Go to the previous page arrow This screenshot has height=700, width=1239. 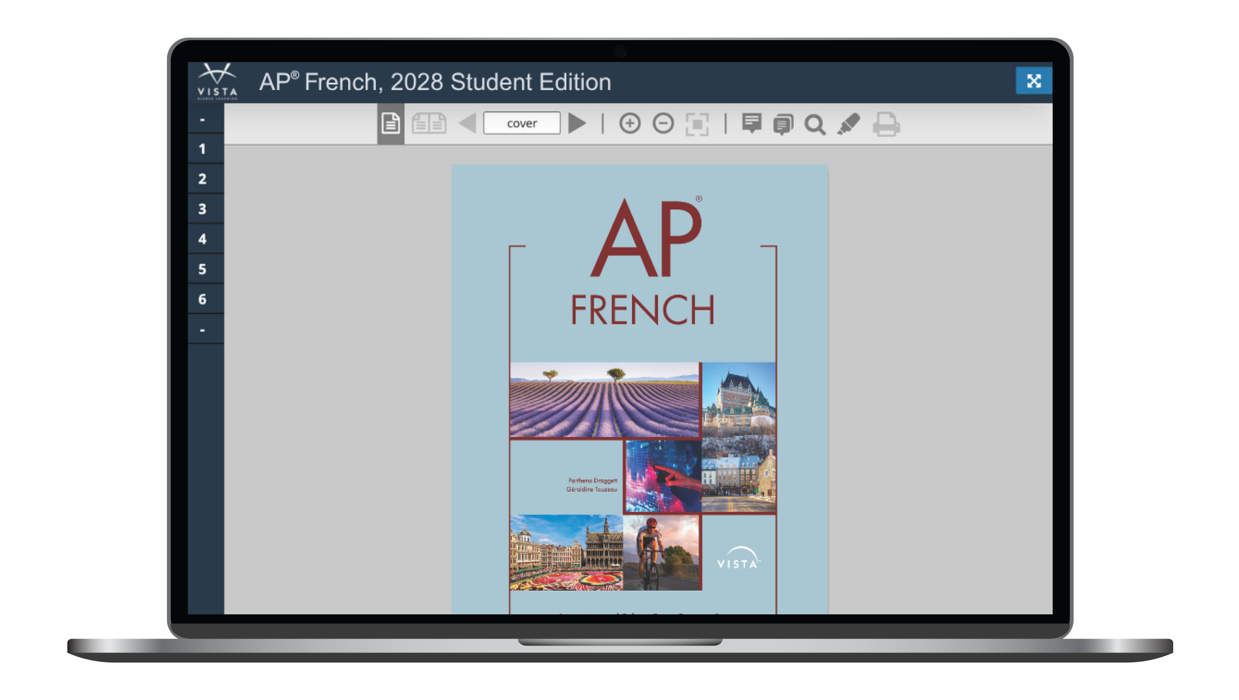[x=467, y=123]
